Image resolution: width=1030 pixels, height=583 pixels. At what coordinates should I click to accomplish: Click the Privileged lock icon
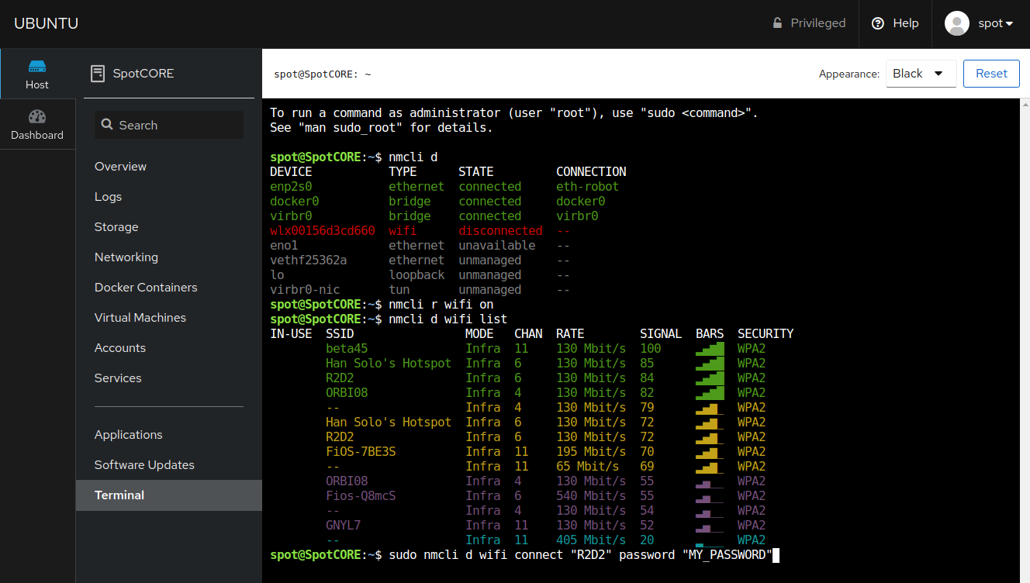pyautogui.click(x=777, y=23)
